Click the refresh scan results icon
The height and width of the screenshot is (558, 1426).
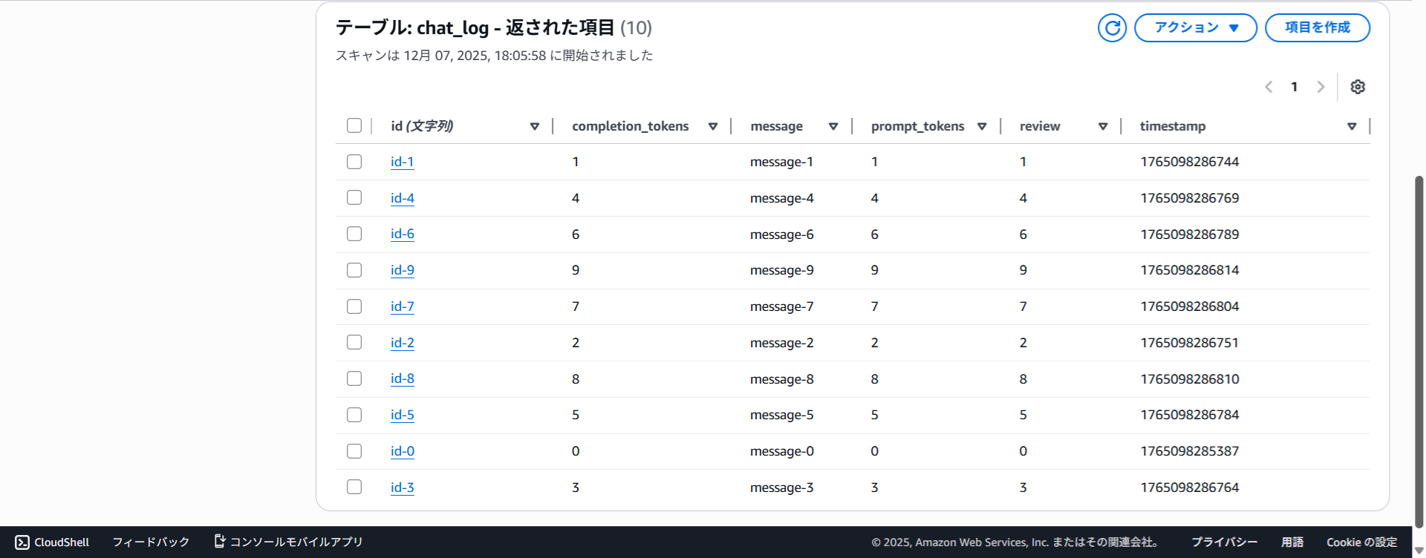click(x=1112, y=28)
